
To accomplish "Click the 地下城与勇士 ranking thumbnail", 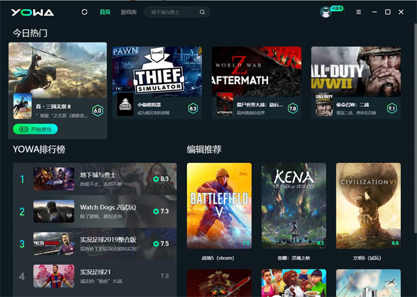I will [x=54, y=178].
